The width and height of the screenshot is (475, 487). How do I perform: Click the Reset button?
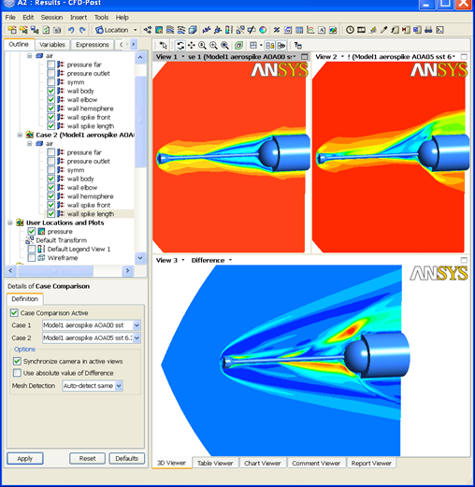tap(87, 458)
